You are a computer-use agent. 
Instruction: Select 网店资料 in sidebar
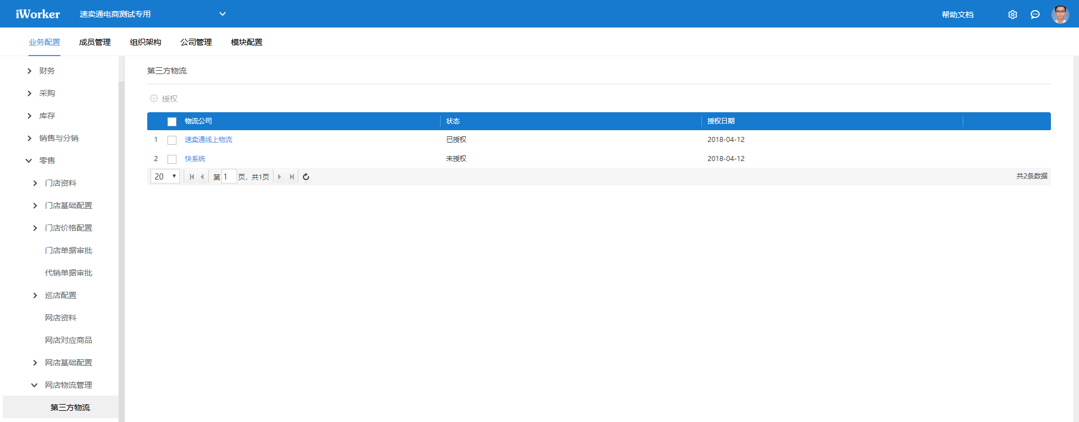tap(61, 318)
